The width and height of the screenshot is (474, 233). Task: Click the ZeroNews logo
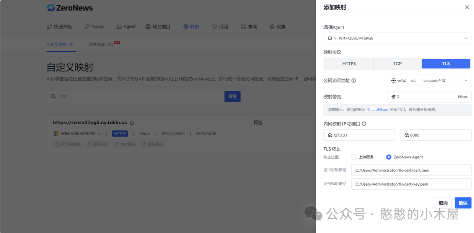click(x=70, y=8)
